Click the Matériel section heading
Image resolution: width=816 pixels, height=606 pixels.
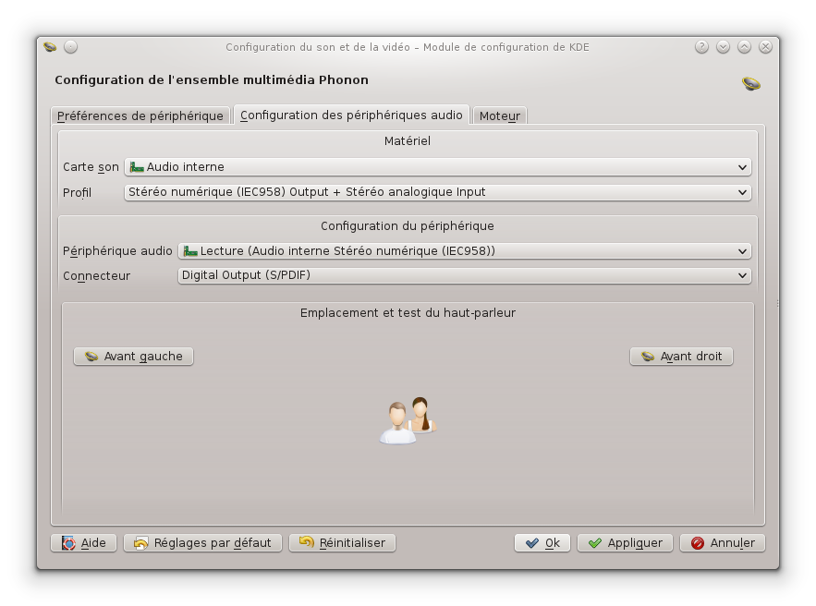click(408, 141)
